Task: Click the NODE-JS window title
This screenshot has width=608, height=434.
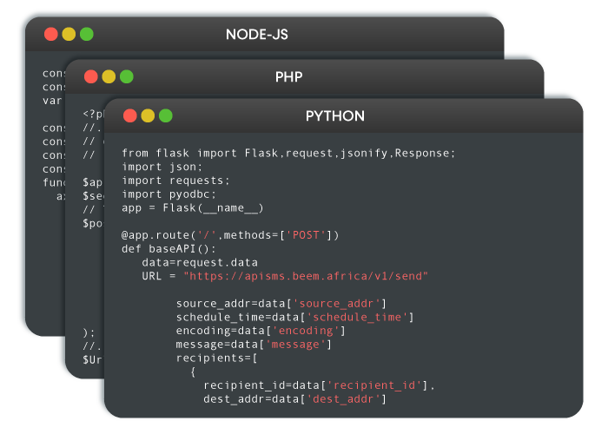Action: [x=257, y=35]
